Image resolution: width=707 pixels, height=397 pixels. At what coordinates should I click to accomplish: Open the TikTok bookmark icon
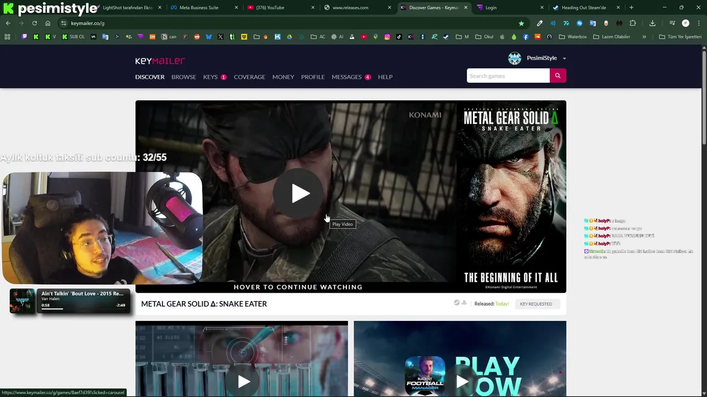399,37
